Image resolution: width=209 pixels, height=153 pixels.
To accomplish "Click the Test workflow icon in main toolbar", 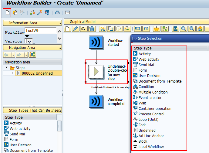I will tap(47, 12).
